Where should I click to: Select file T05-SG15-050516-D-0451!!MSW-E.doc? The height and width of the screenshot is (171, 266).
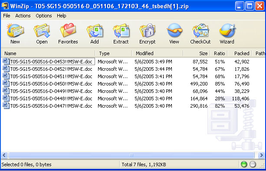[x=51, y=76]
